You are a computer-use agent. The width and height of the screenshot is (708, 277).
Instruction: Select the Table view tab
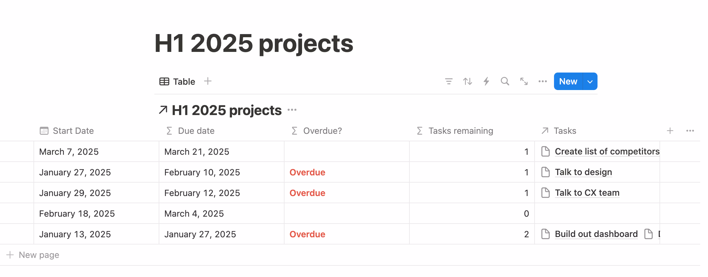click(x=177, y=82)
